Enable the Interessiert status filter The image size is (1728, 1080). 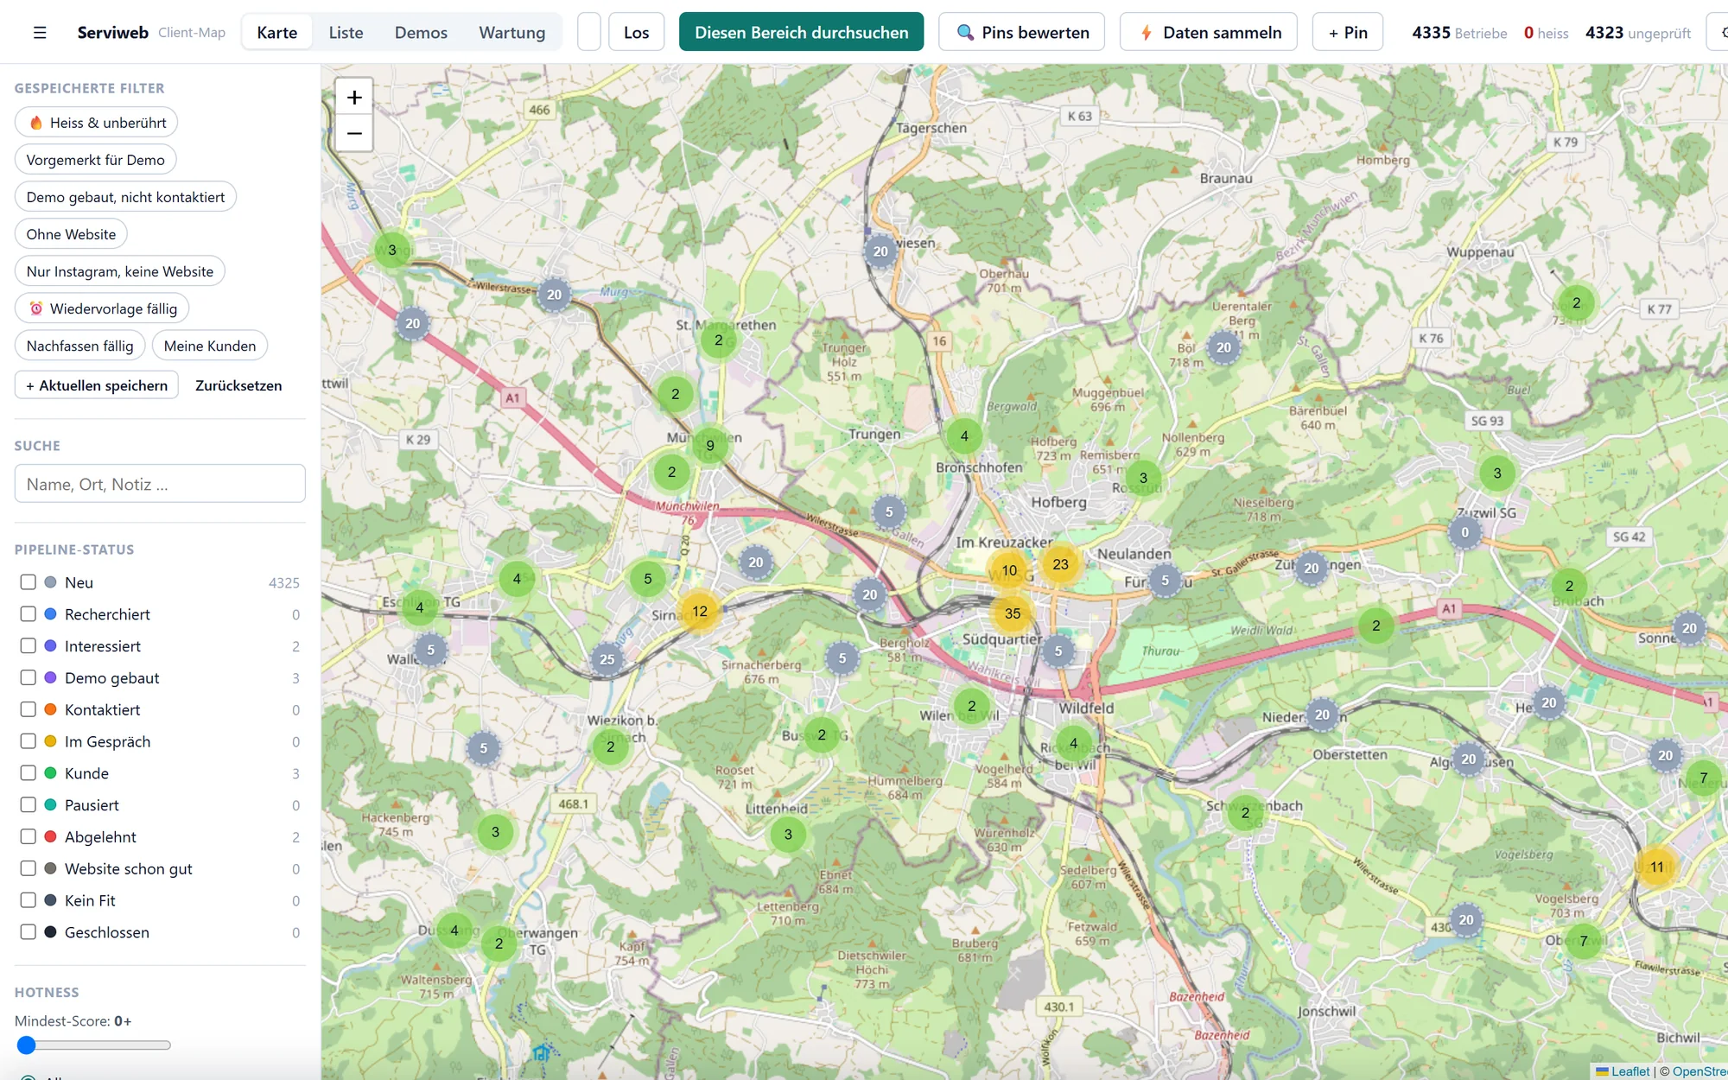pyautogui.click(x=28, y=646)
